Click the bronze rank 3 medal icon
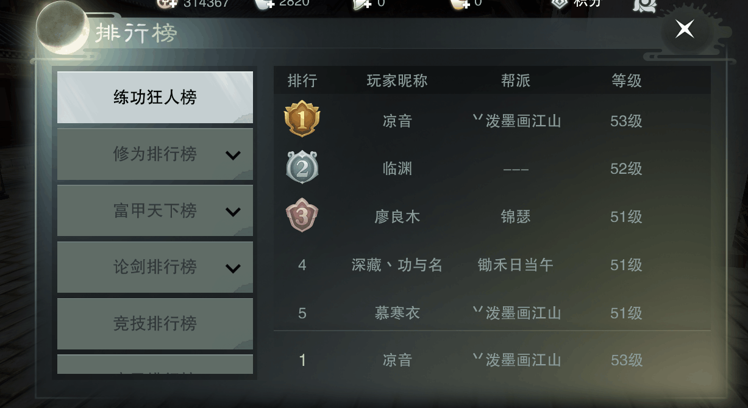Viewport: 748px width, 408px height. pyautogui.click(x=302, y=215)
